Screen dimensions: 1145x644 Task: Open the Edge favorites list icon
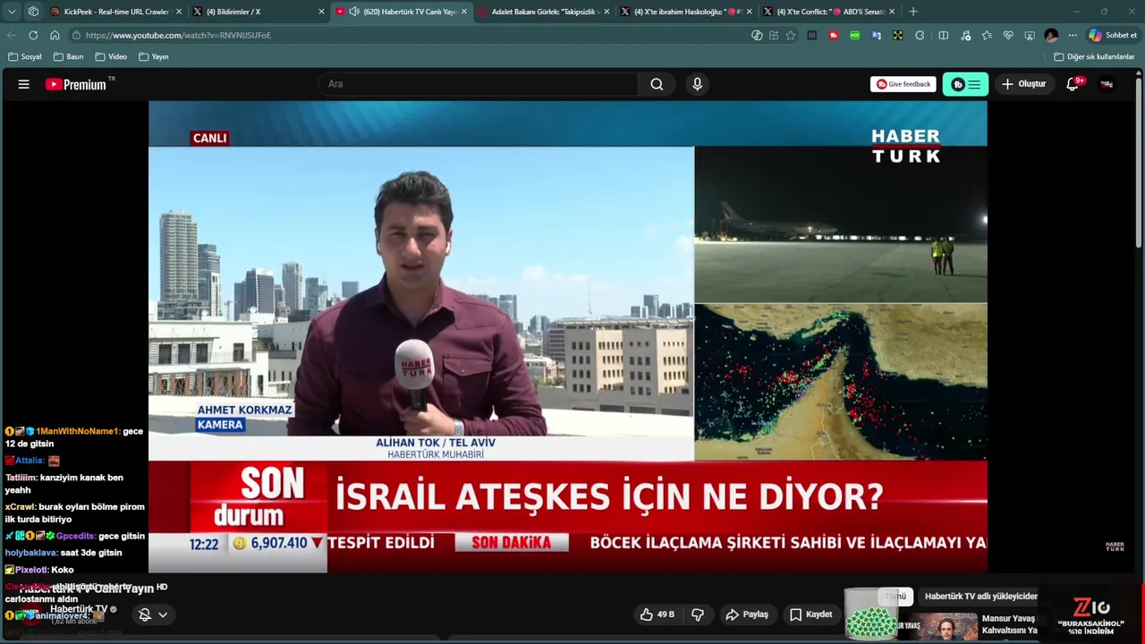tap(987, 35)
